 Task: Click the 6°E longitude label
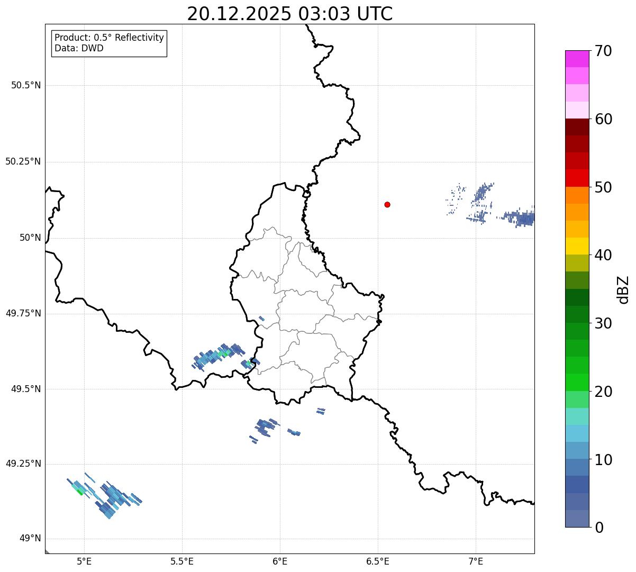[x=280, y=561]
